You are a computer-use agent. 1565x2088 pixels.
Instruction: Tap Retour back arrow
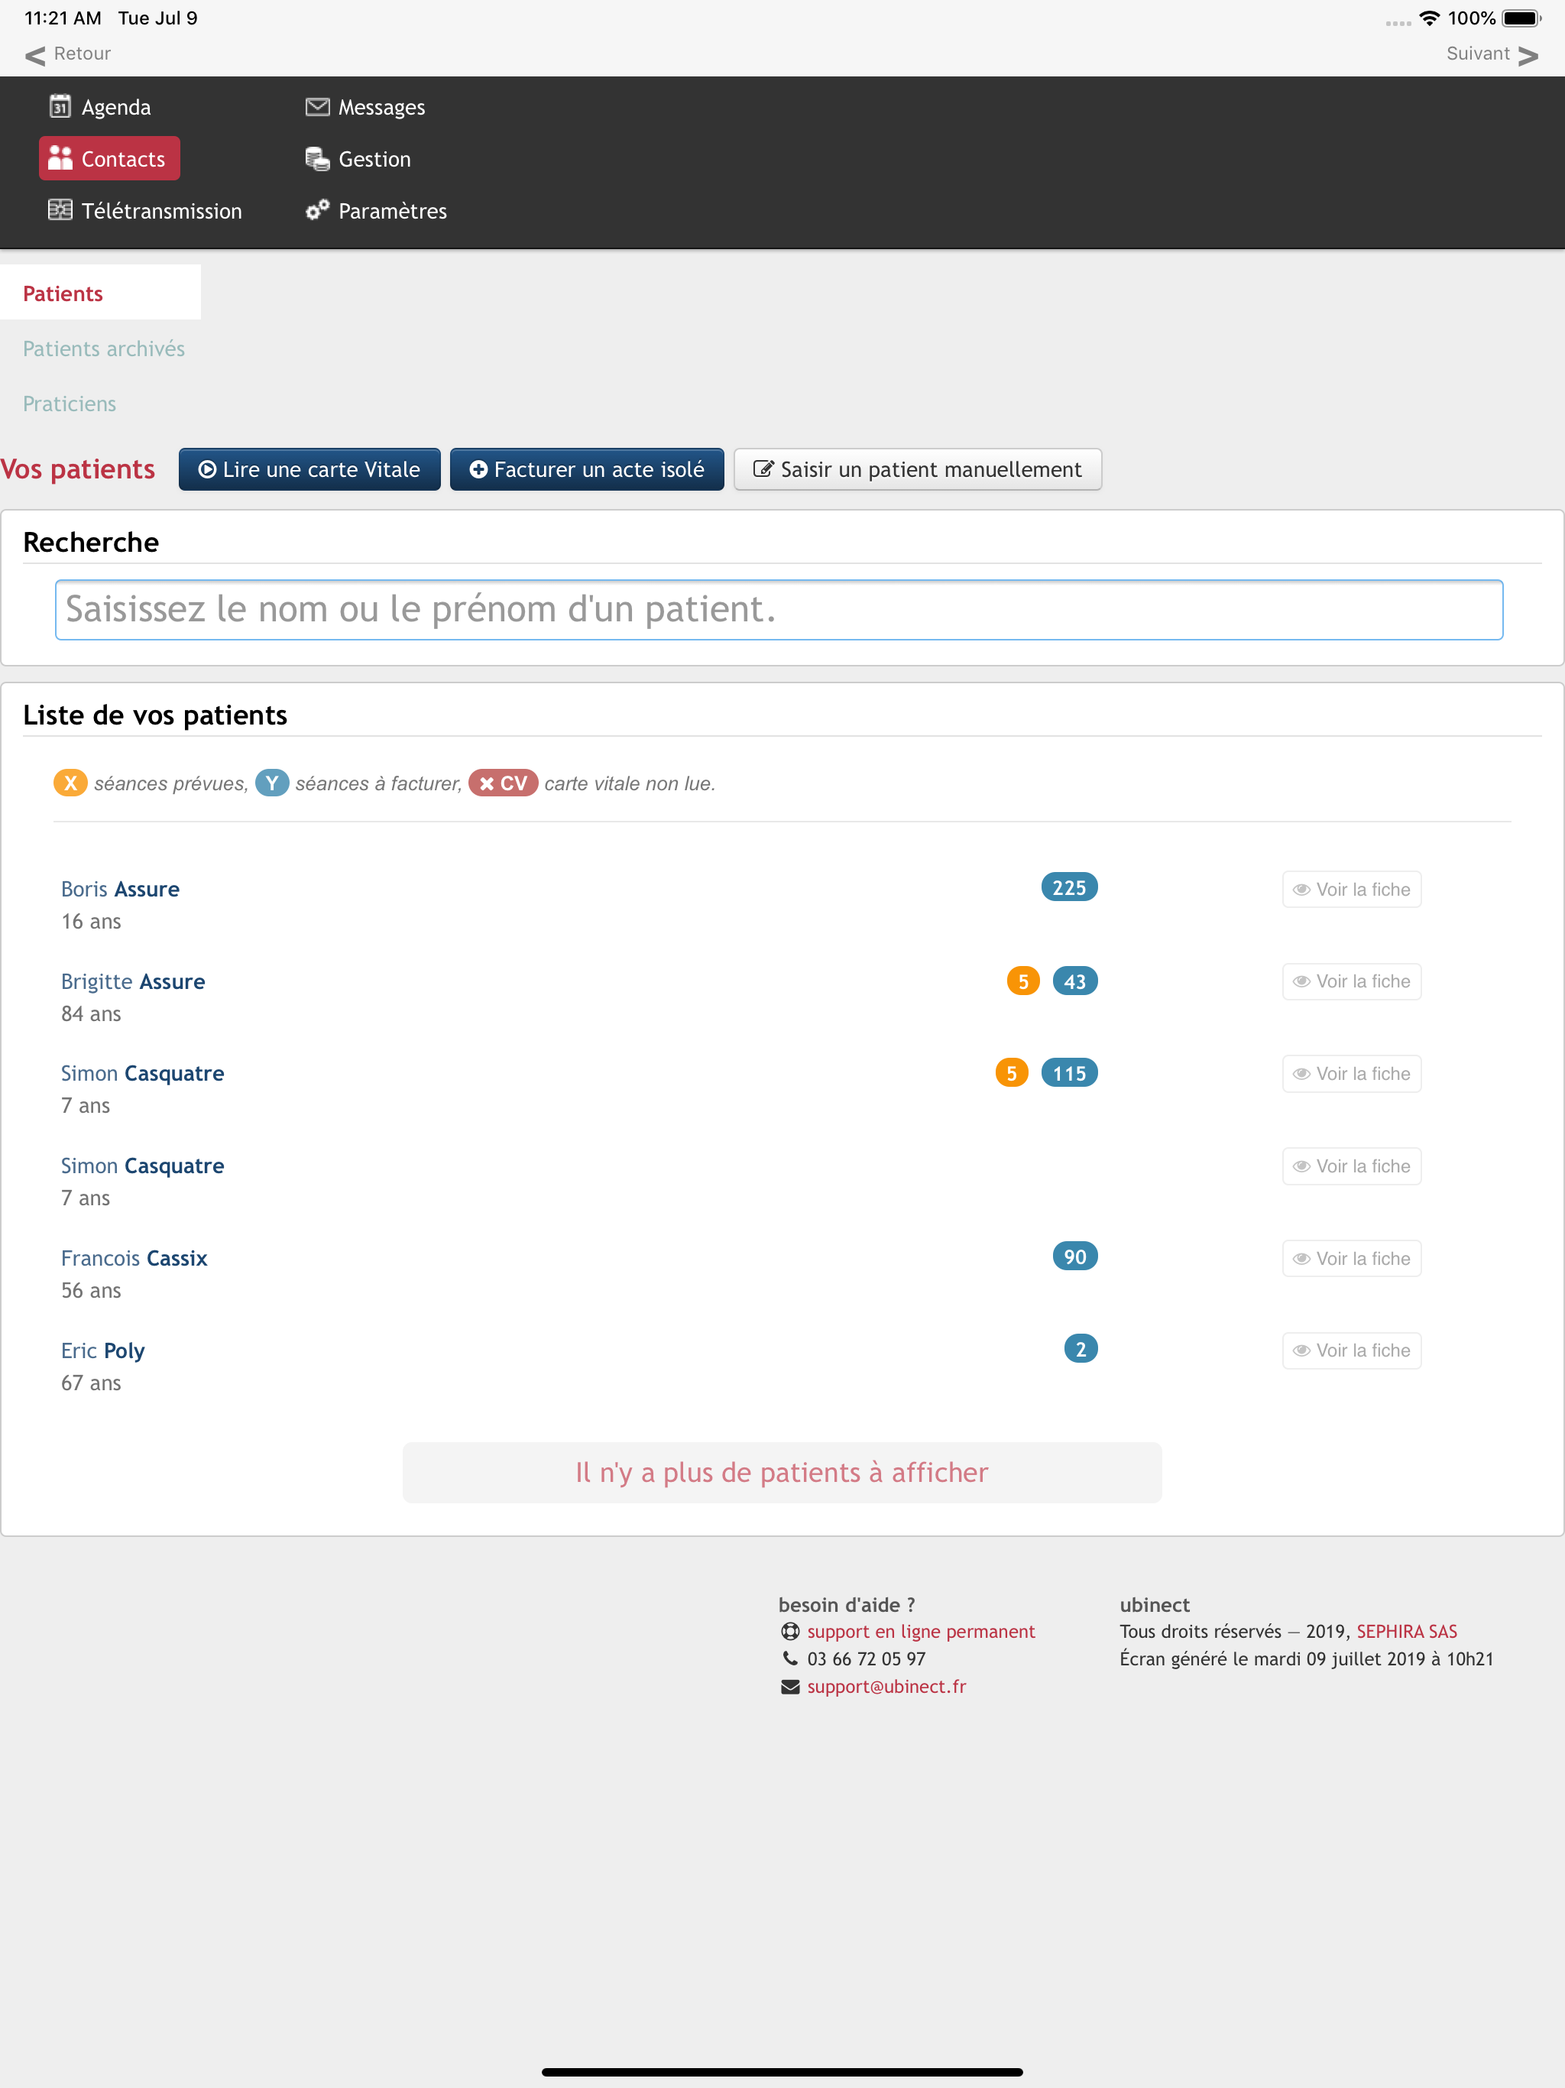tap(36, 55)
